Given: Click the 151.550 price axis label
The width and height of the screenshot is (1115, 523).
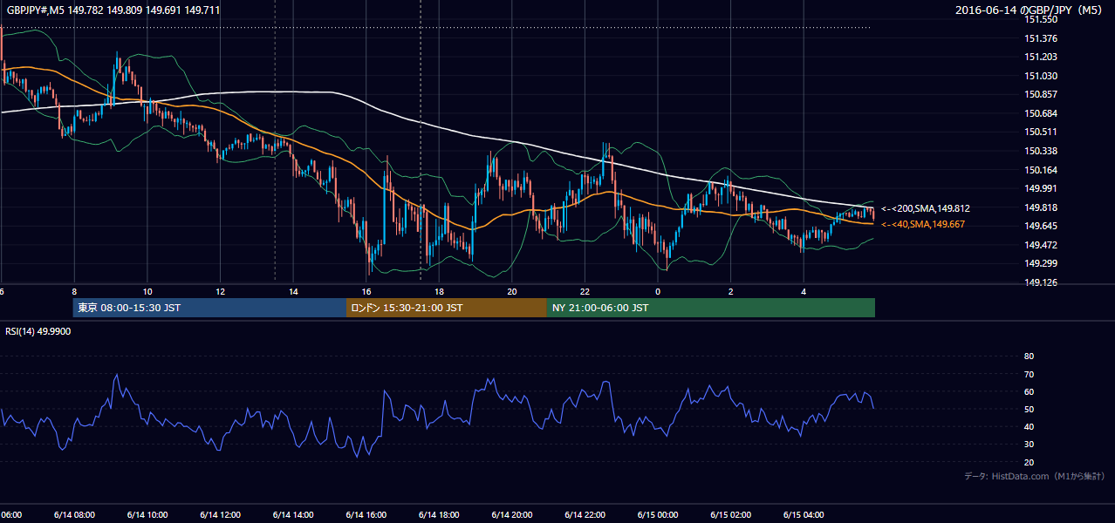Looking at the screenshot, I should [1041, 19].
